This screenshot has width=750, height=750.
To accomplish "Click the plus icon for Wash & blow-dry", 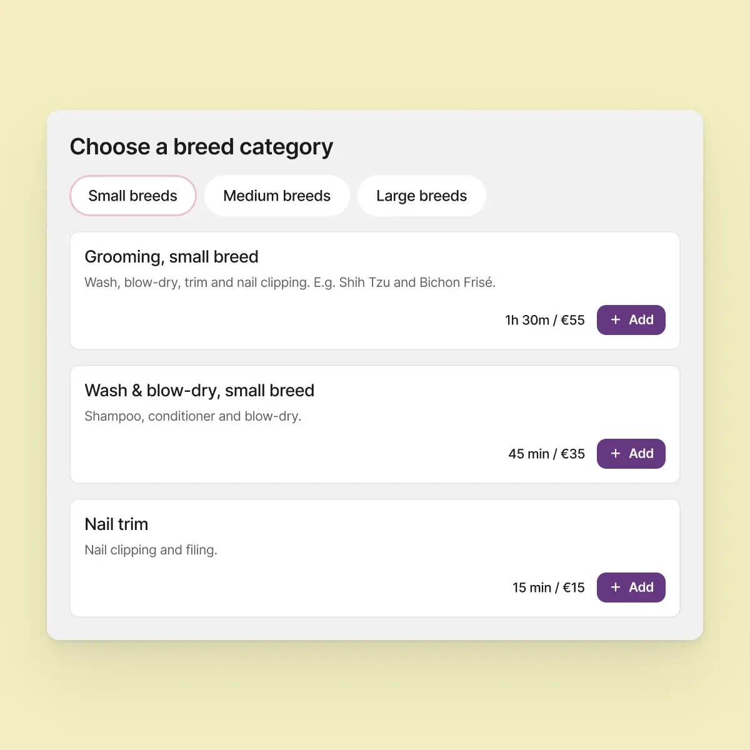I will pyautogui.click(x=616, y=454).
